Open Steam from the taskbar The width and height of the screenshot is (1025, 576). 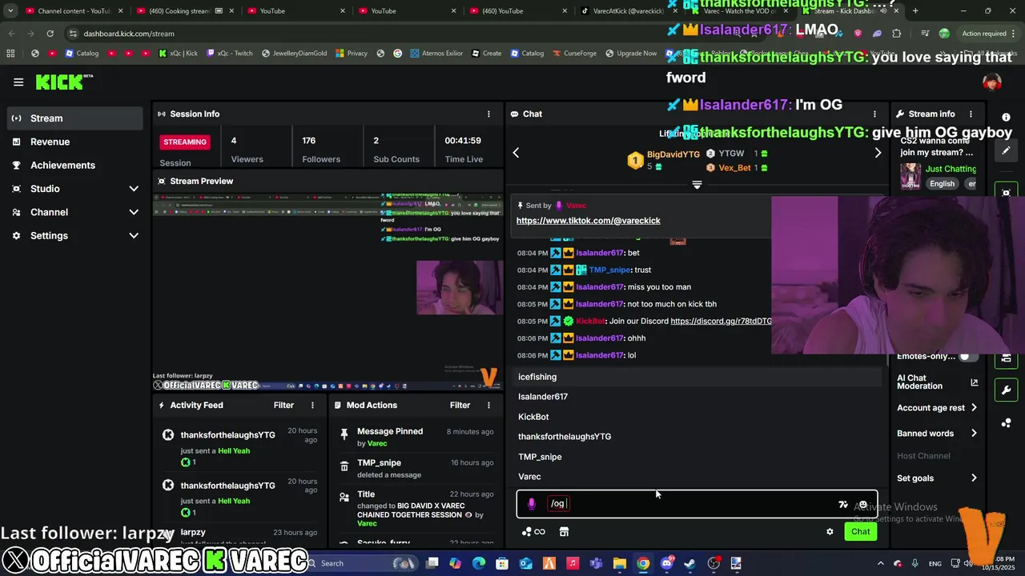pyautogui.click(x=689, y=563)
